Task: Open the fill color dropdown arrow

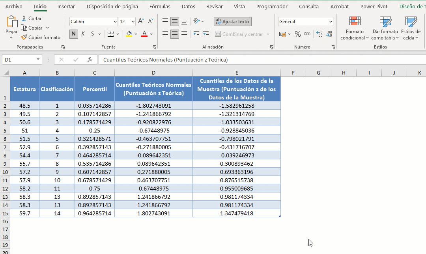Action: click(136, 34)
